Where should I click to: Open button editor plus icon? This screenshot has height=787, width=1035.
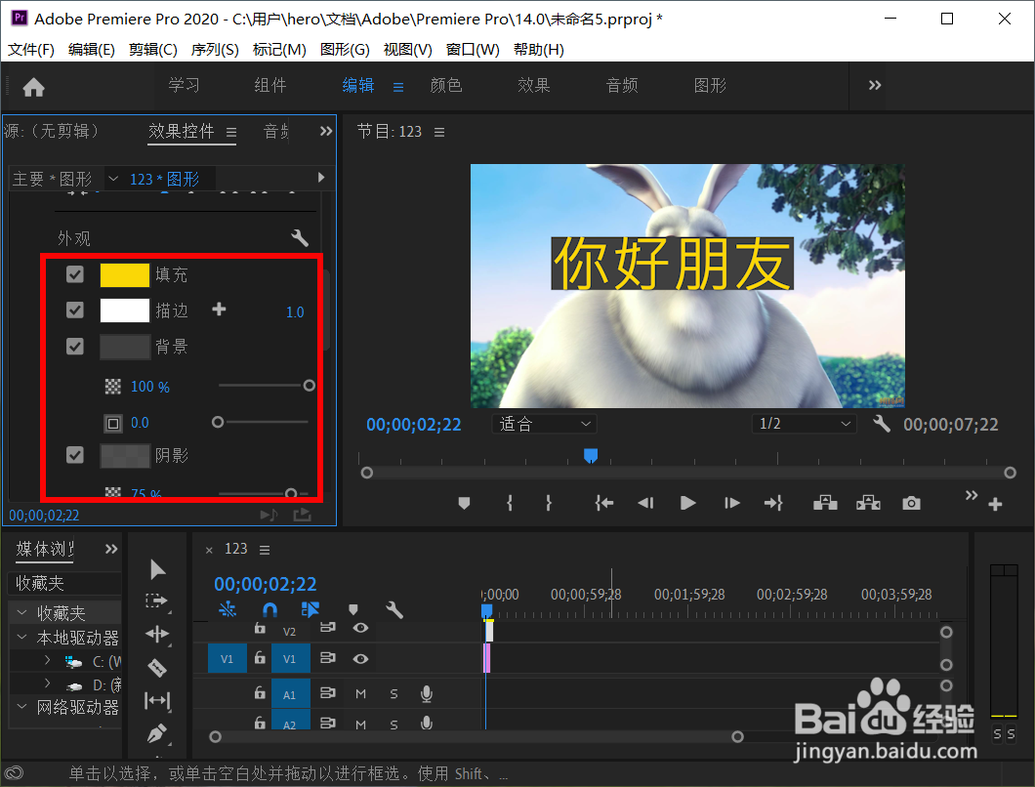995,505
